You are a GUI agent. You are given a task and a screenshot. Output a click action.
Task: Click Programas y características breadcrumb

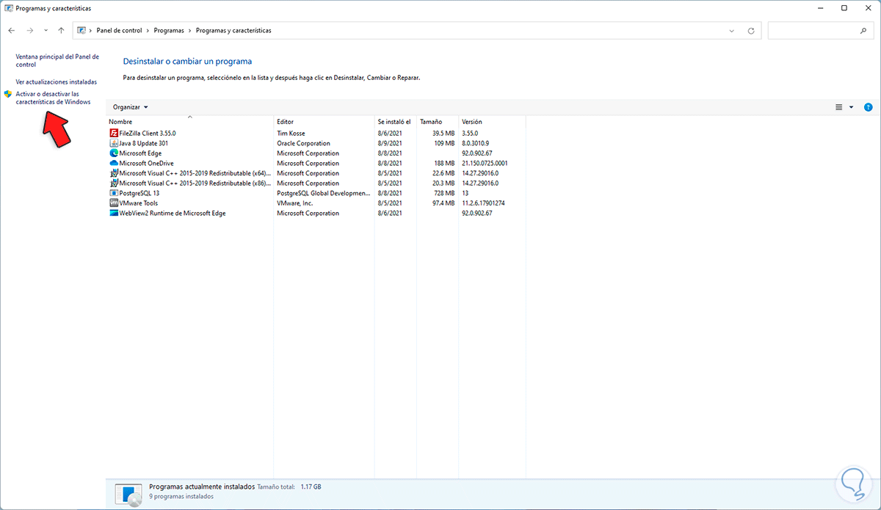pos(233,31)
